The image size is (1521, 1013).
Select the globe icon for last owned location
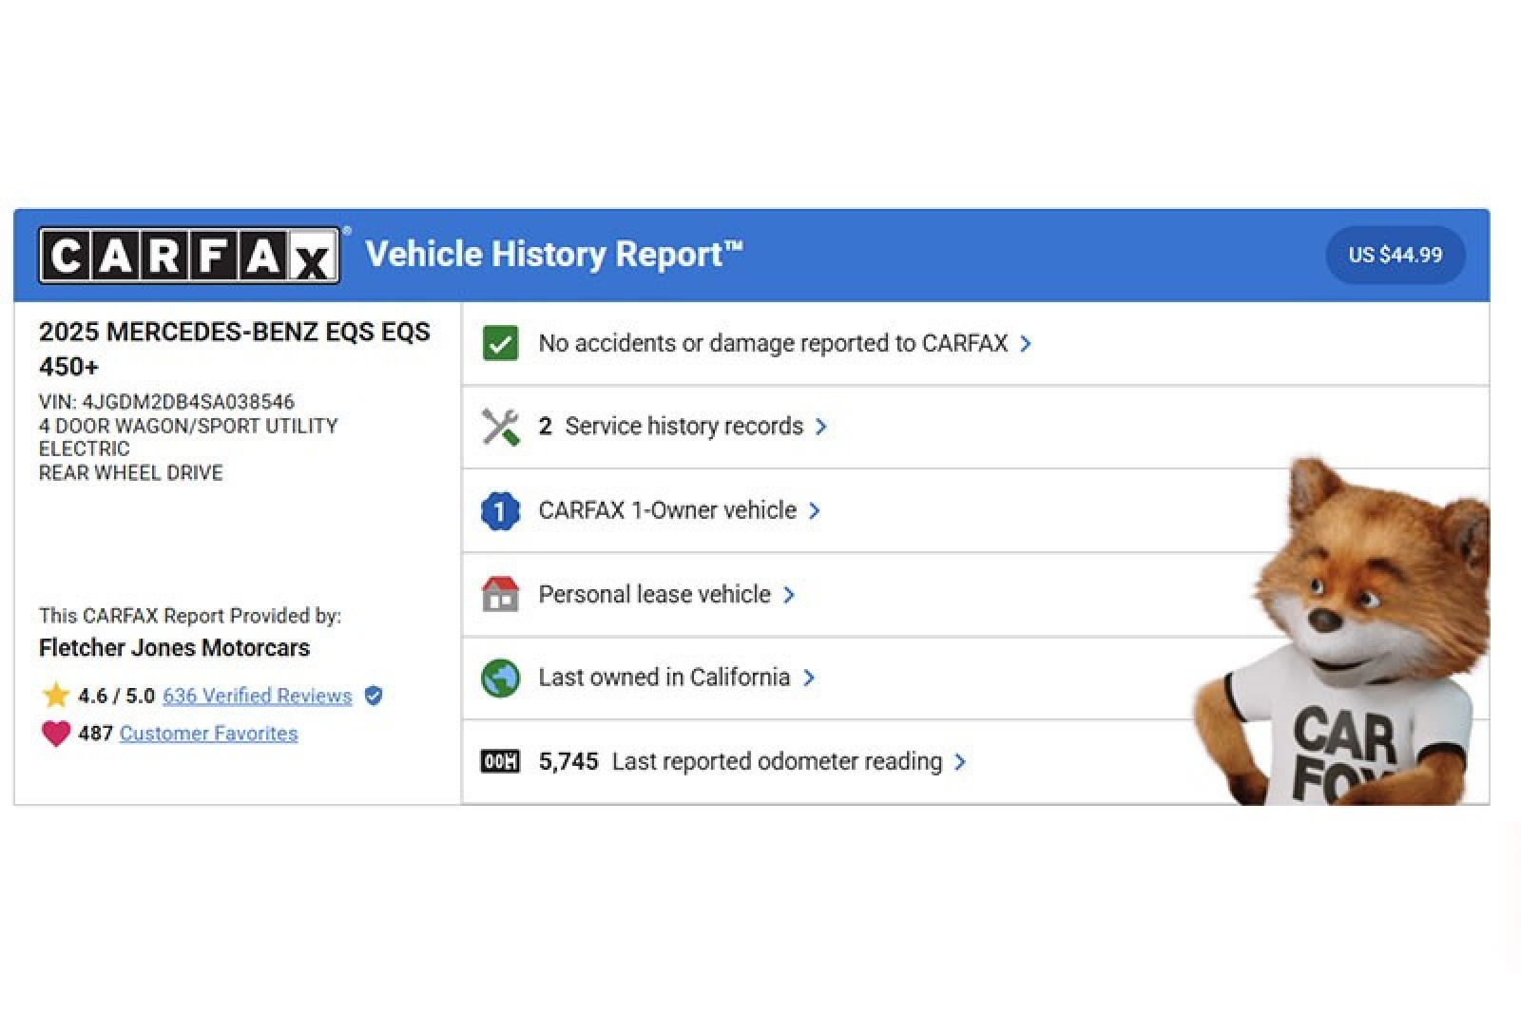[x=501, y=678]
